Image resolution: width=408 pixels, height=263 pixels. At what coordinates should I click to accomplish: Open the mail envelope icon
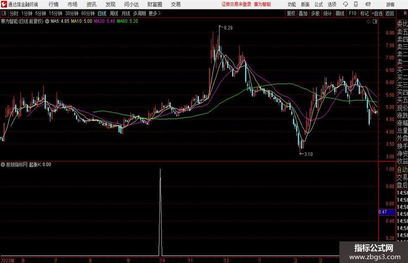coord(368,4)
